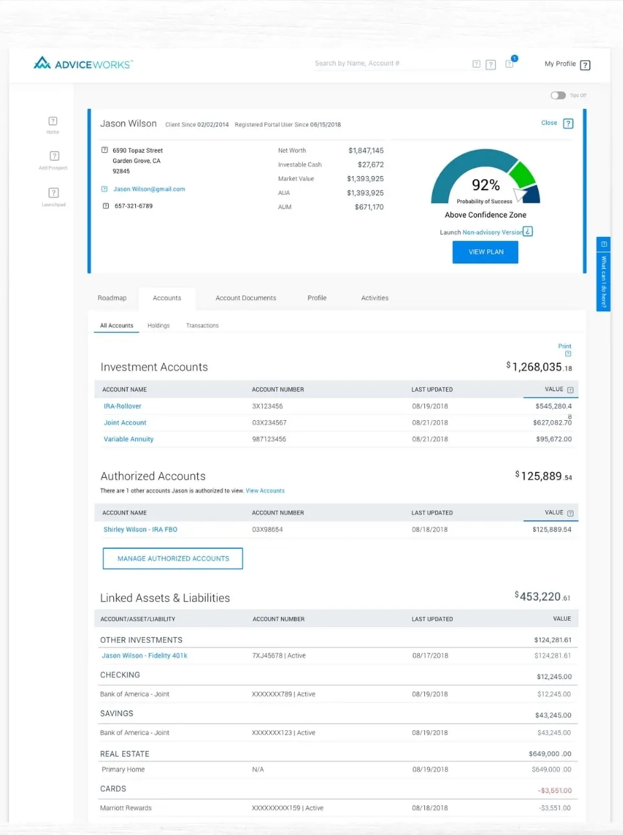Click the Close link
Image resolution: width=623 pixels, height=835 pixels.
pos(549,122)
